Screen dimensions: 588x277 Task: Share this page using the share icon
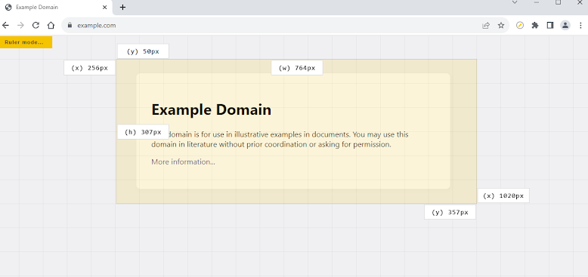pyautogui.click(x=486, y=26)
